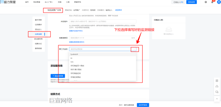Jump to the 效果保障 section
Screen dimensions: 221x107
coord(38,34)
